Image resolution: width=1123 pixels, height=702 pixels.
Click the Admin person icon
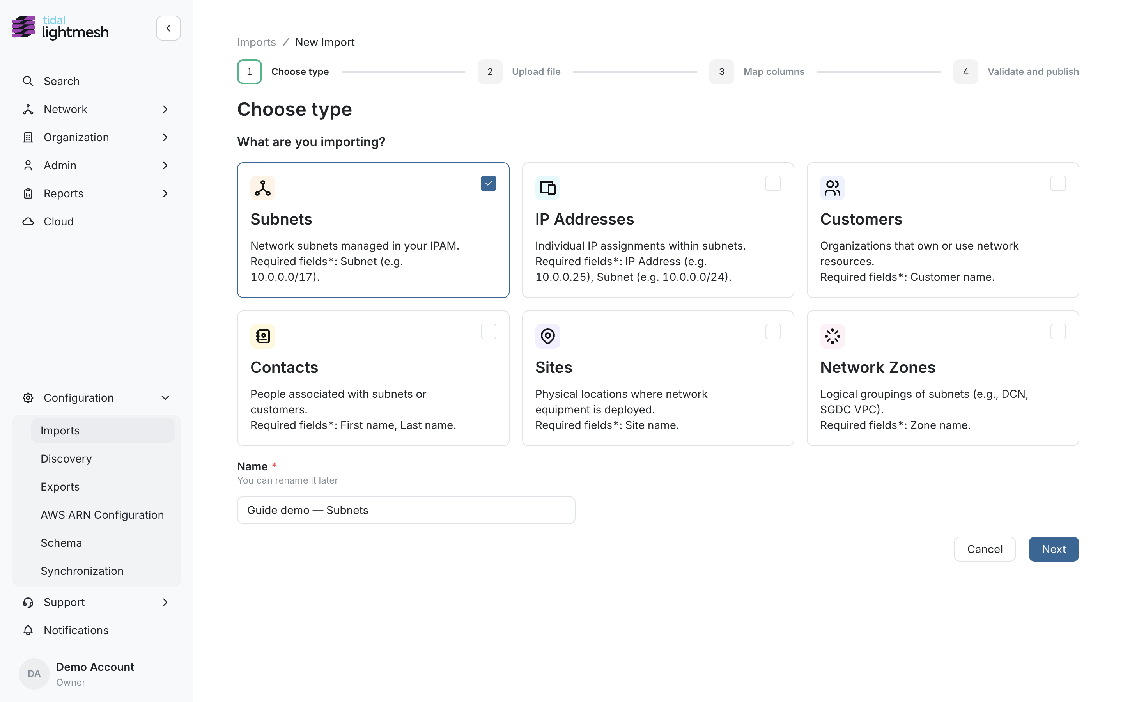tap(28, 165)
